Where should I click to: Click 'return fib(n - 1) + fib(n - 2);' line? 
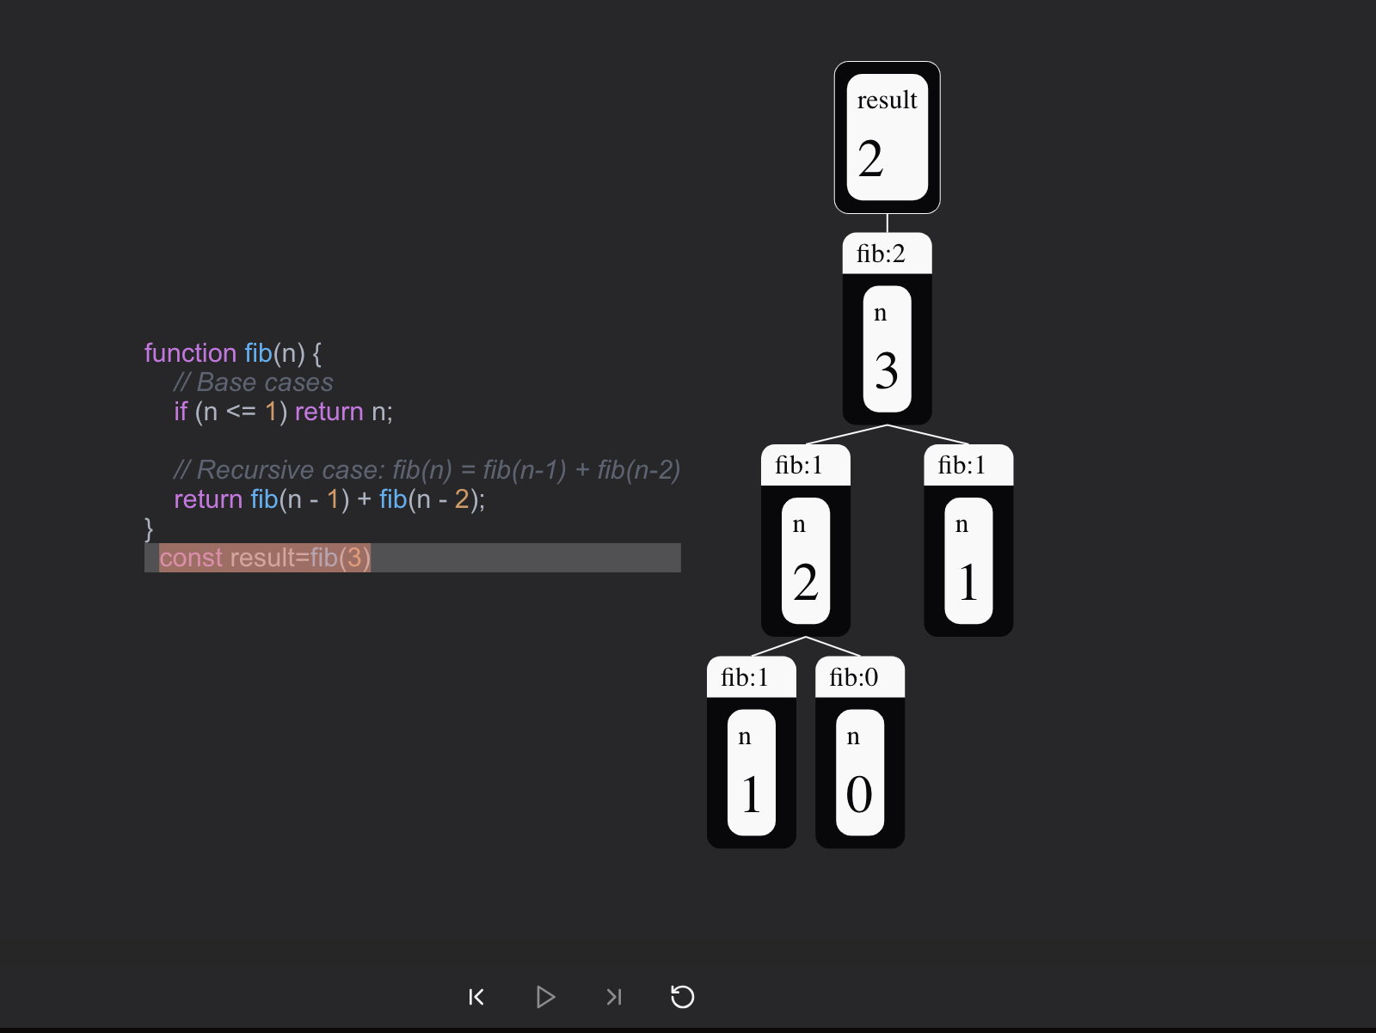[329, 499]
